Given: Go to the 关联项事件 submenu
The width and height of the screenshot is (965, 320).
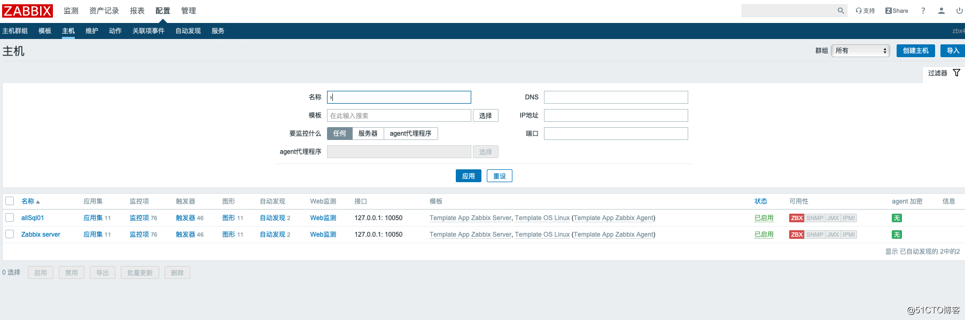Looking at the screenshot, I should [149, 31].
